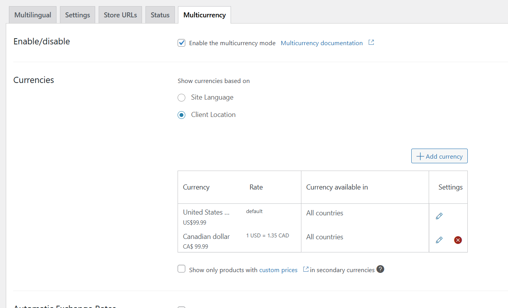Open the Settings tab
Screen dimensions: 508x308
[x=77, y=15]
